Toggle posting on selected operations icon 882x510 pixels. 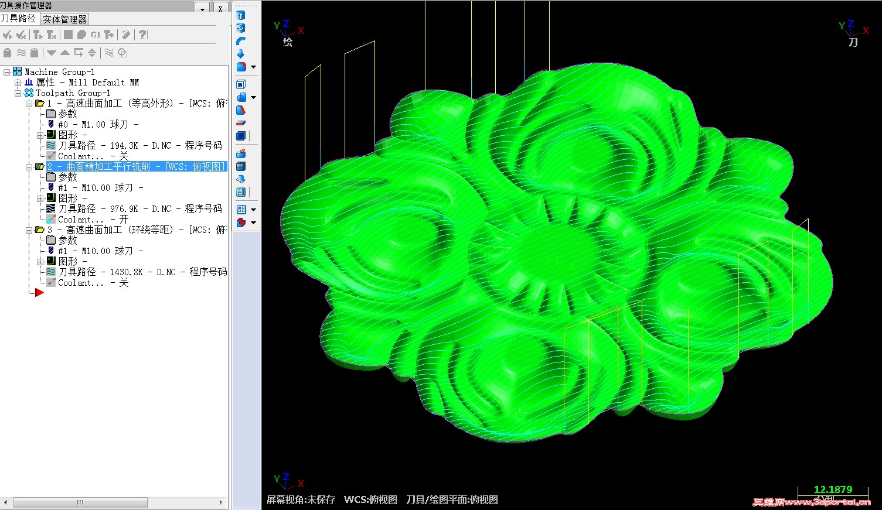click(x=35, y=53)
